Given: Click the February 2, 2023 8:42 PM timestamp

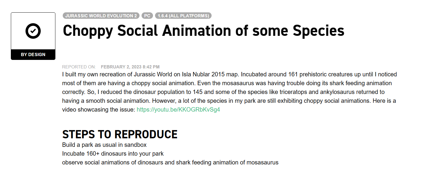Looking at the screenshot, I should (x=130, y=67).
